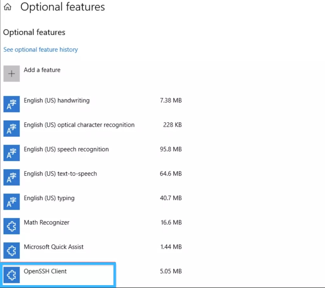Click the Microsoft Quick Assist puzzle icon
The width and height of the screenshot is (325, 288).
[x=12, y=251]
